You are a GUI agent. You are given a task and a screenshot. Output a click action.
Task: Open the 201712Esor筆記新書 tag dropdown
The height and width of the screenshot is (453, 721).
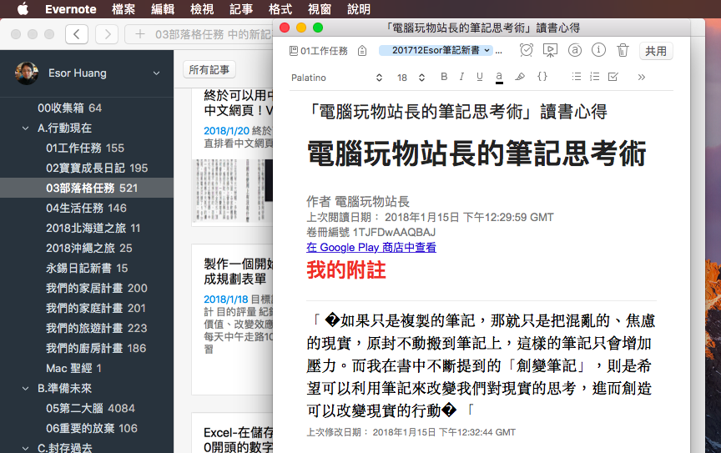(436, 50)
